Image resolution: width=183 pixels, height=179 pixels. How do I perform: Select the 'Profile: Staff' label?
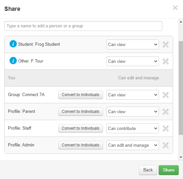[20, 128]
